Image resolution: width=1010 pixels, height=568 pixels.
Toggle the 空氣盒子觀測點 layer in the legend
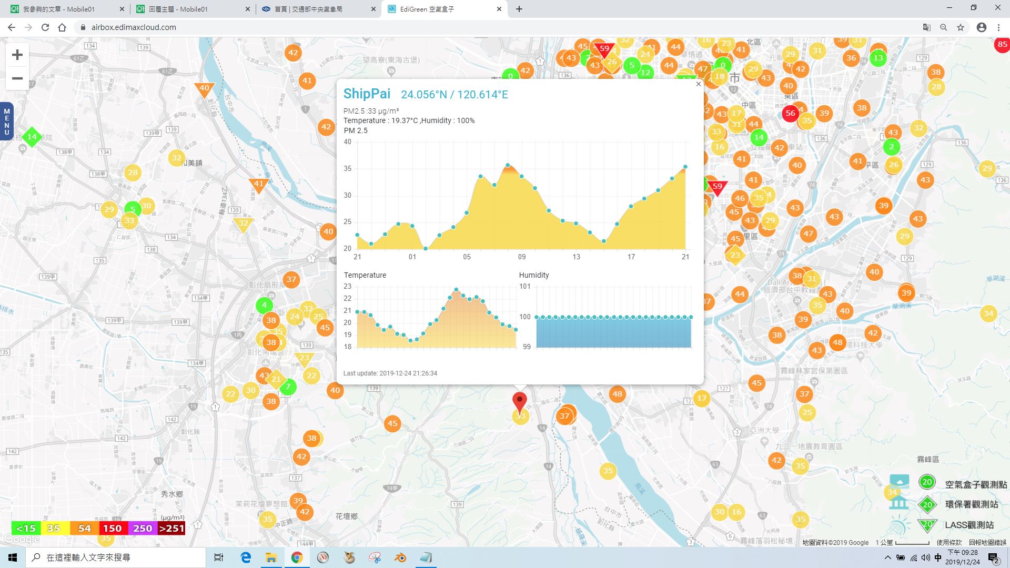976,484
